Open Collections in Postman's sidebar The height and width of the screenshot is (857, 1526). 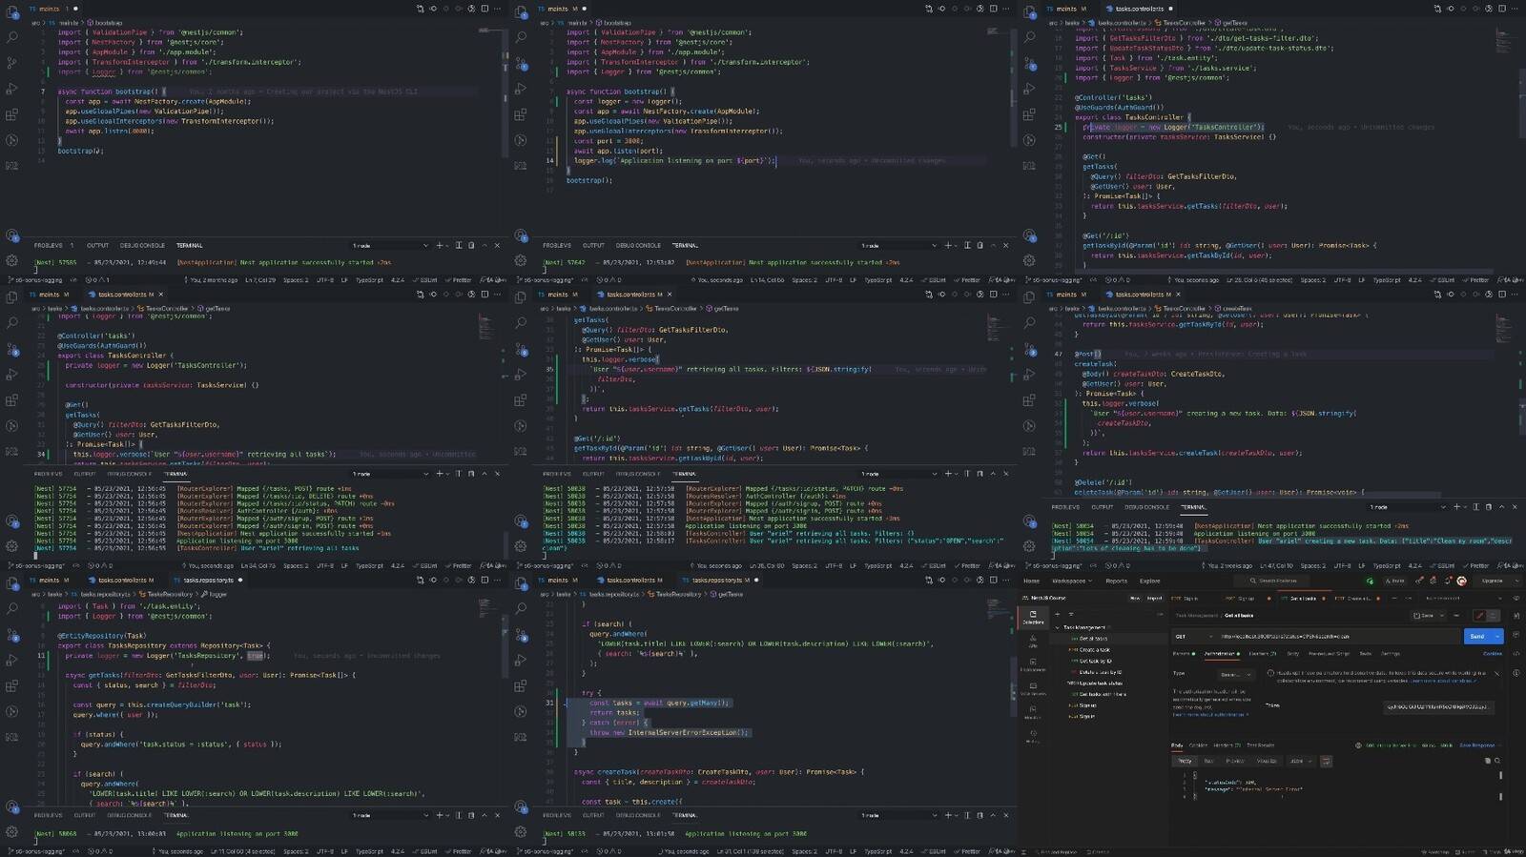[x=1033, y=617]
